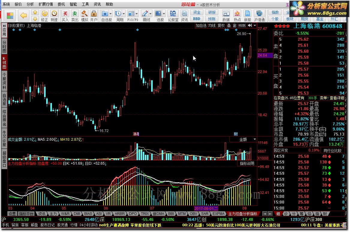Expand the 选股 dropdown arrow
This screenshot has width=350, height=232.
pyautogui.click(x=164, y=13)
